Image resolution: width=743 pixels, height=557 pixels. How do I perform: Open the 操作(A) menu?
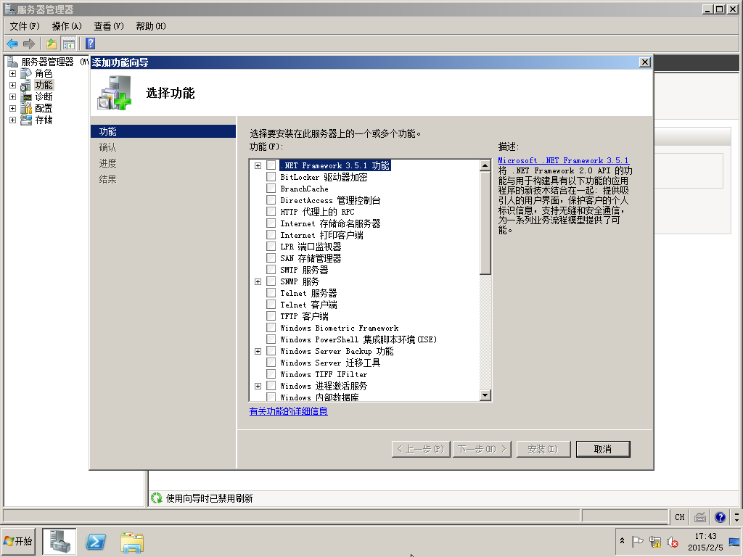[67, 26]
